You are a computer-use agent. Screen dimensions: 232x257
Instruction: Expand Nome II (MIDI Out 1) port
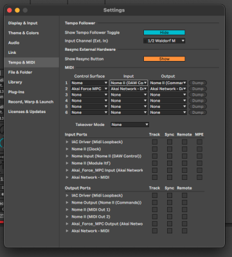tap(67, 209)
